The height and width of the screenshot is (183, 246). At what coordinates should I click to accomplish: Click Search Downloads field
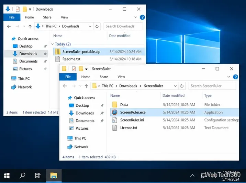[x=123, y=26]
